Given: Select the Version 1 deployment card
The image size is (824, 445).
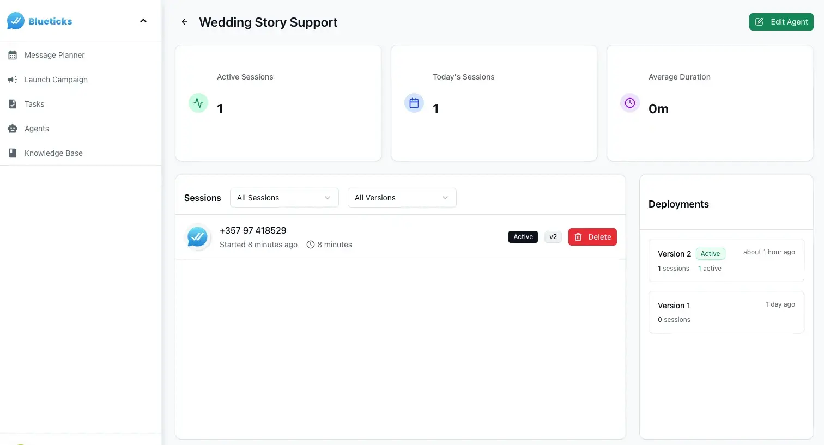Looking at the screenshot, I should (726, 312).
